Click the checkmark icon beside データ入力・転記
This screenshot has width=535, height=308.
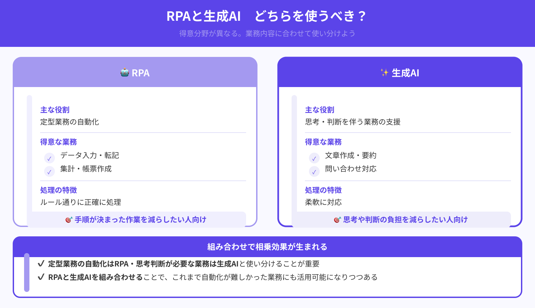pyautogui.click(x=49, y=158)
